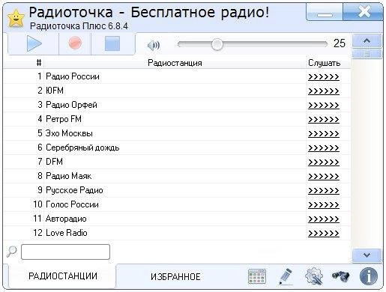This screenshot has width=386, height=292.
Task: Listen to Love Radio via its >>>>>> link
Action: (x=324, y=233)
